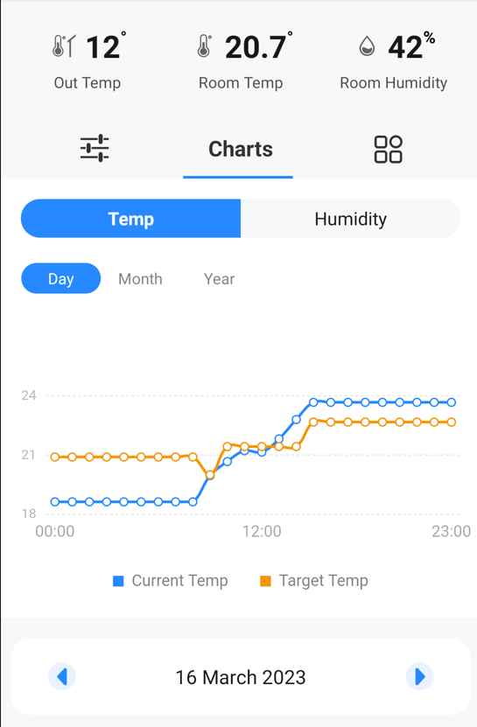Toggle the orange Target Temp legend square
Viewport: 477px width, 727px height.
pyautogui.click(x=265, y=581)
